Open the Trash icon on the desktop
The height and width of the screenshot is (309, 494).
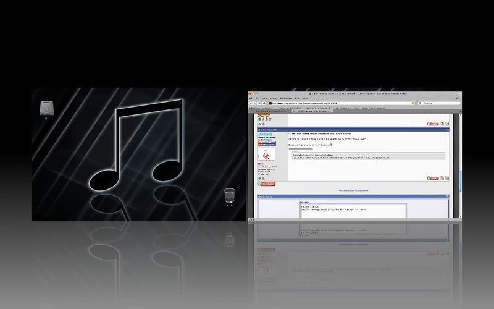pos(229,195)
